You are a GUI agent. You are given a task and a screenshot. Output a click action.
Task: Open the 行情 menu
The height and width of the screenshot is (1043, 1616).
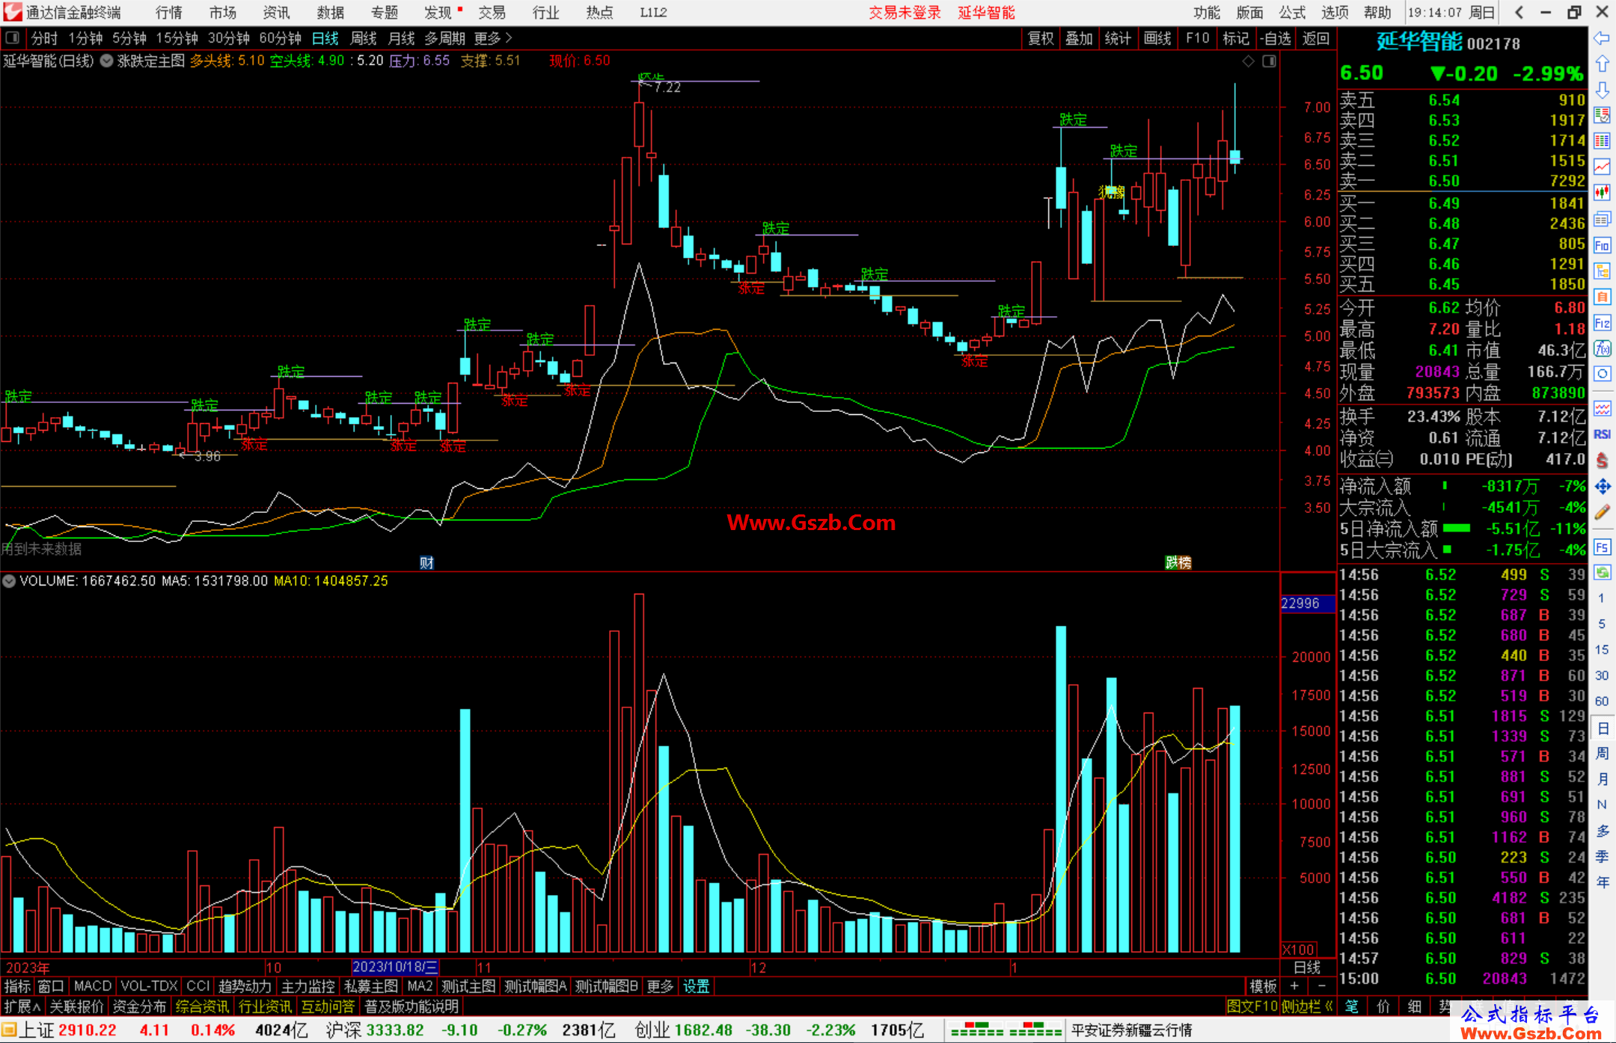(169, 13)
